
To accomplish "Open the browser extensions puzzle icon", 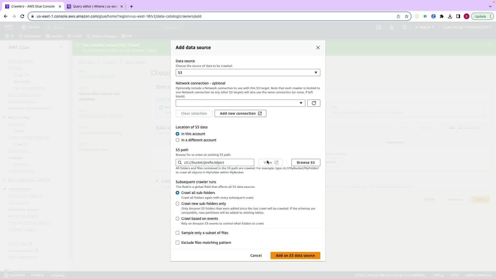I will [441, 16].
